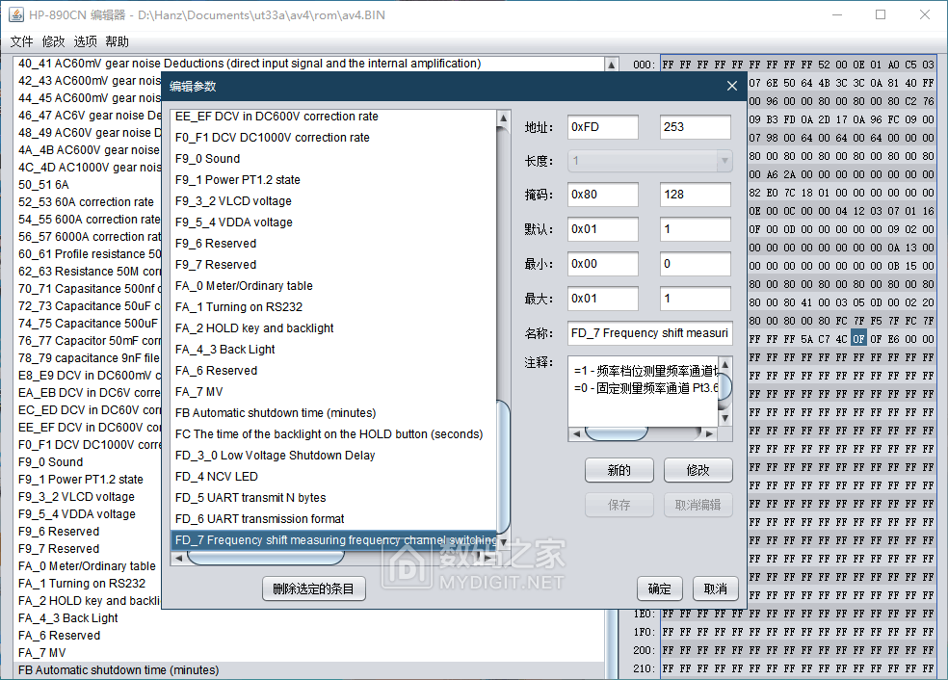Screen dimensions: 948x680
Task: Click down arrow of 注释 box vertical scrollbar
Action: coord(724,420)
